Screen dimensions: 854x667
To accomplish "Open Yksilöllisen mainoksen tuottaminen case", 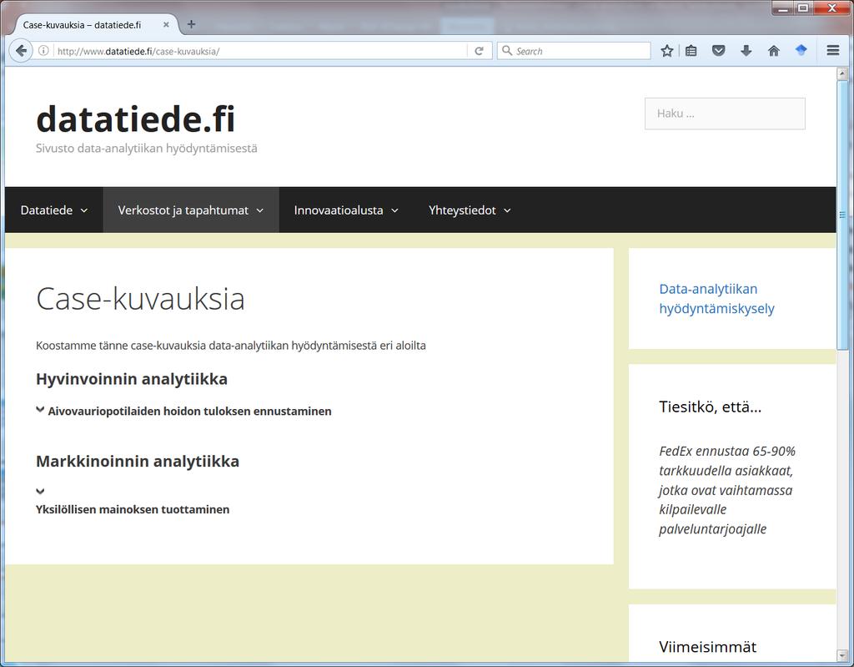I will [x=133, y=509].
